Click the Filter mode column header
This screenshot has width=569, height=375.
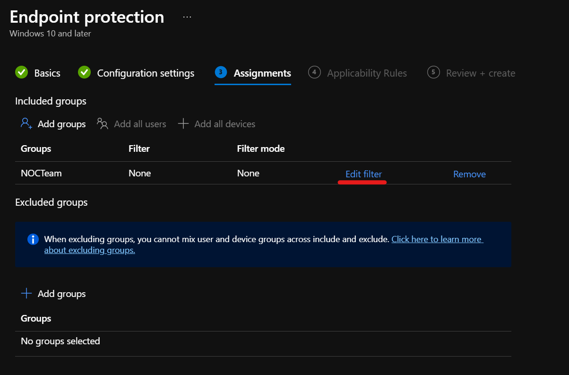click(x=260, y=148)
